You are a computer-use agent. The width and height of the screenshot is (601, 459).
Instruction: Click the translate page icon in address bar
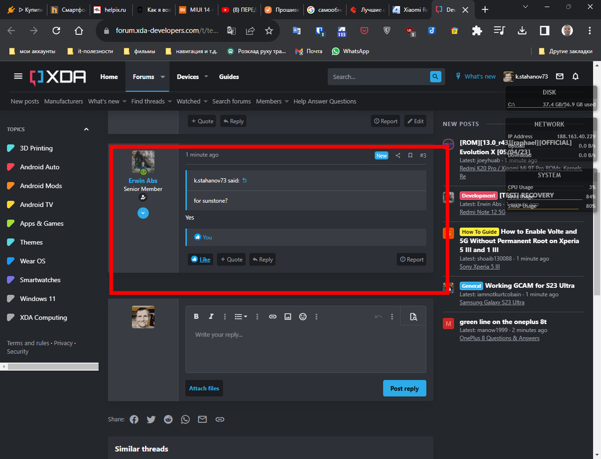pos(231,31)
